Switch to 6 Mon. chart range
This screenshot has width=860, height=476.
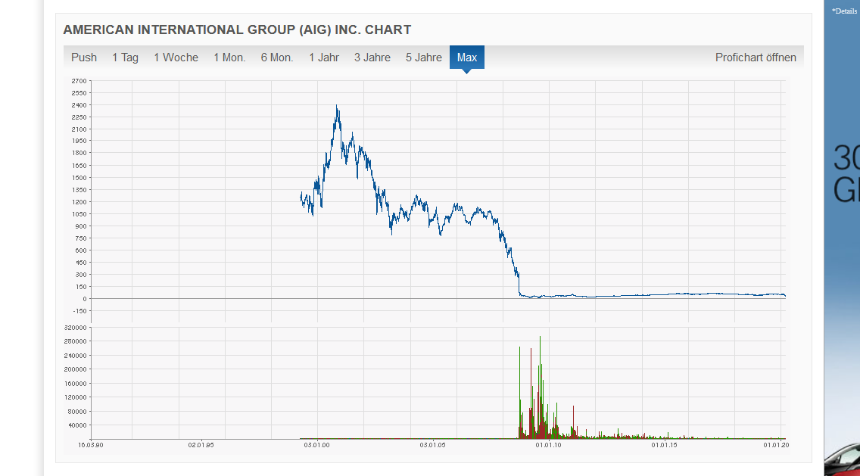click(x=277, y=58)
